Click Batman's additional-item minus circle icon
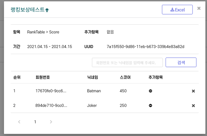 pos(150,91)
